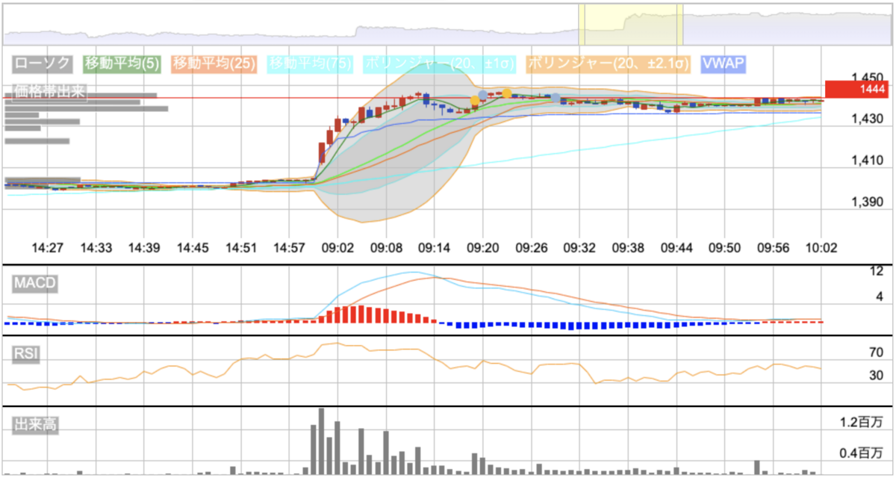Click the RSI panel label
This screenshot has width=896, height=478.
[x=26, y=354]
